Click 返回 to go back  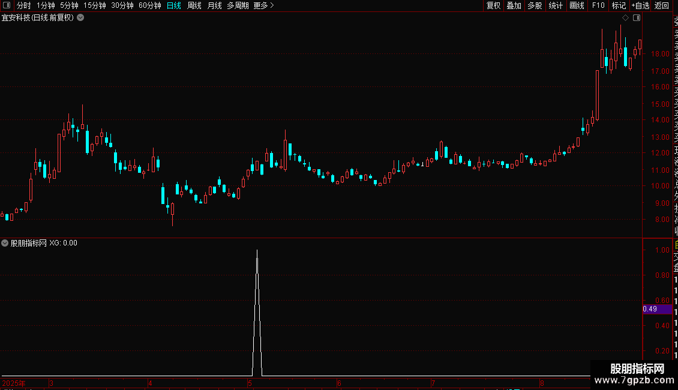tap(662, 5)
